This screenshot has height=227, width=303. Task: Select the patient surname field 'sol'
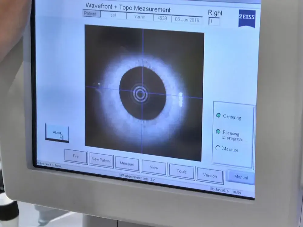[x=113, y=15]
